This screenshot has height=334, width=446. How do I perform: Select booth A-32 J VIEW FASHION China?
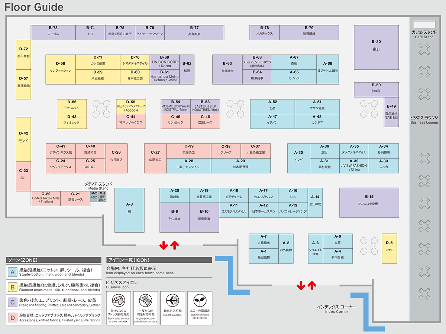click(x=354, y=166)
